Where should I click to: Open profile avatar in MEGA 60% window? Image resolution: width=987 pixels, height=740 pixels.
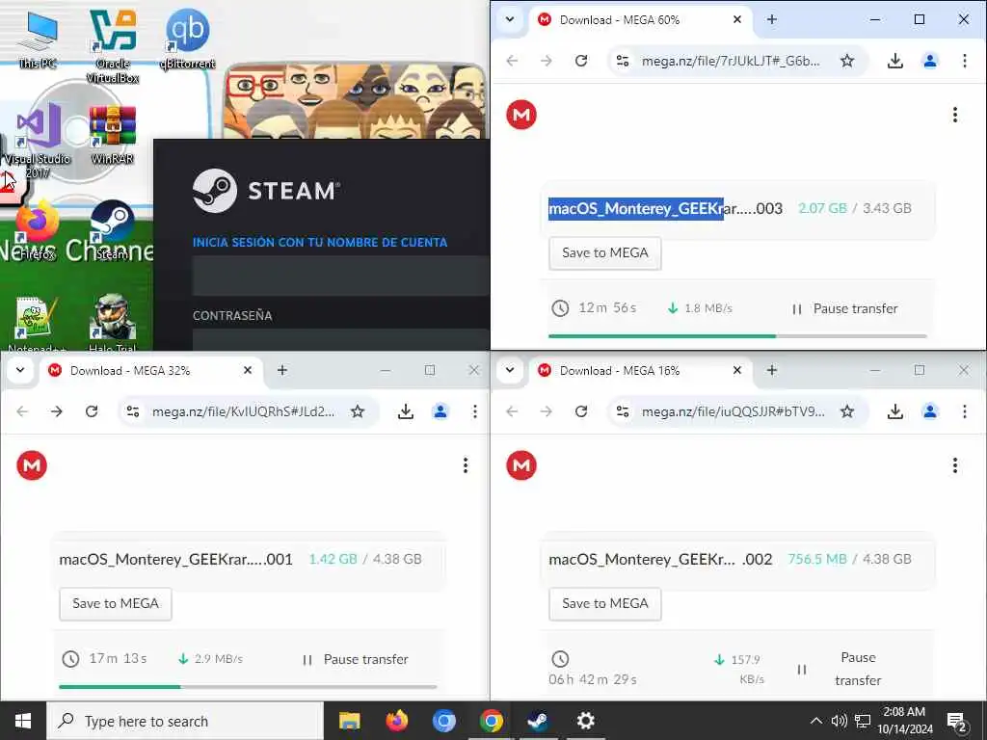coord(930,61)
